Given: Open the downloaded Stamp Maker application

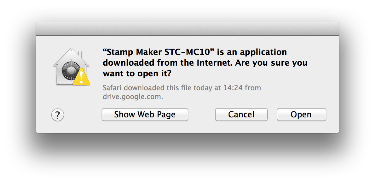Looking at the screenshot, I should pos(301,115).
